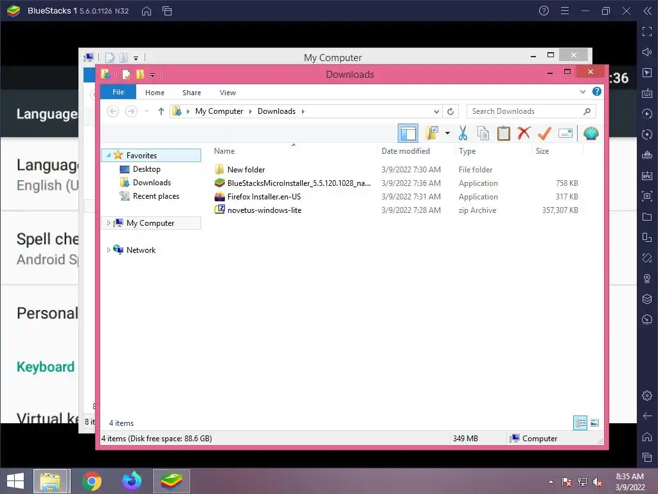Click the folder options icon in toolbar

pos(432,133)
